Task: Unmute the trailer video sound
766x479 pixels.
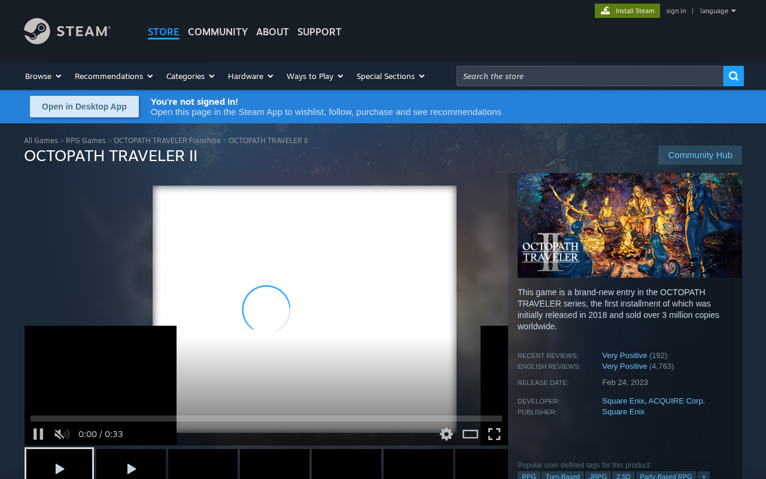Action: (62, 434)
